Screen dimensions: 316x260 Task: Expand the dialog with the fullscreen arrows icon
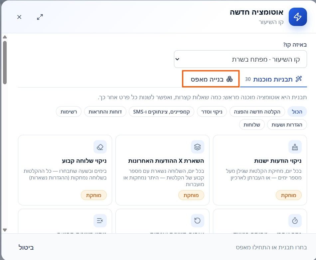[x=40, y=17]
